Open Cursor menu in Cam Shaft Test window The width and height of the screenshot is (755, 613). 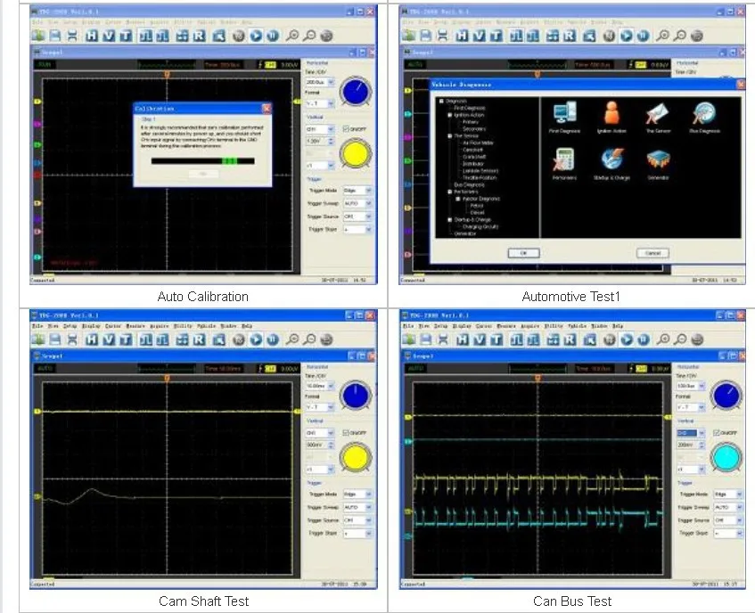pyautogui.click(x=112, y=326)
